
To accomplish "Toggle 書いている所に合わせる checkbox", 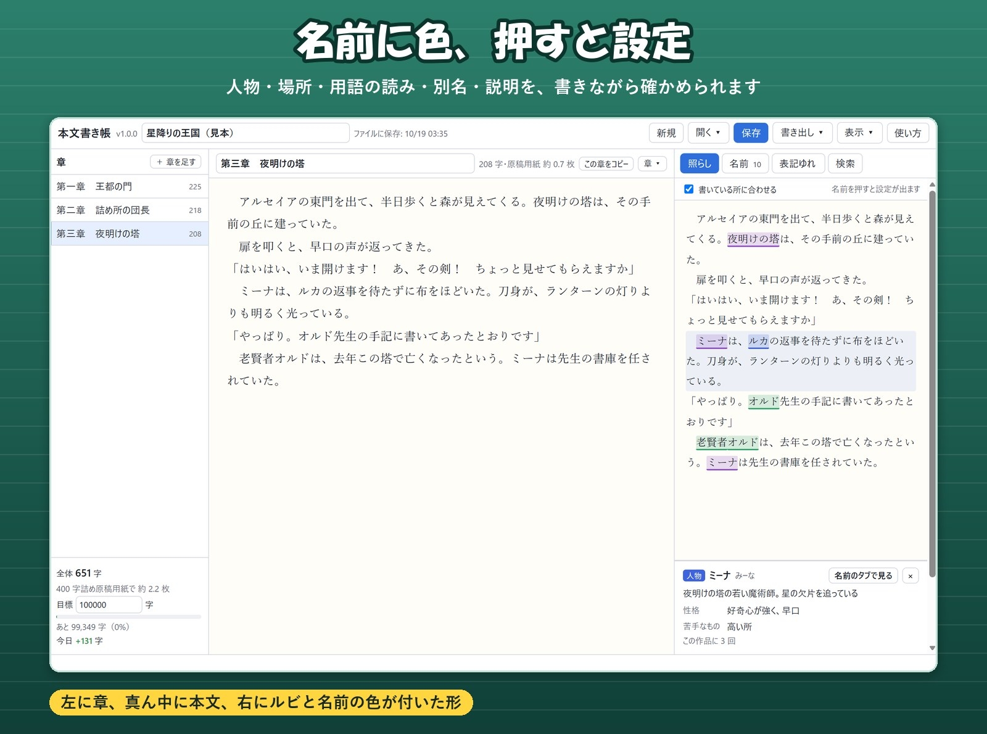I will pos(688,189).
